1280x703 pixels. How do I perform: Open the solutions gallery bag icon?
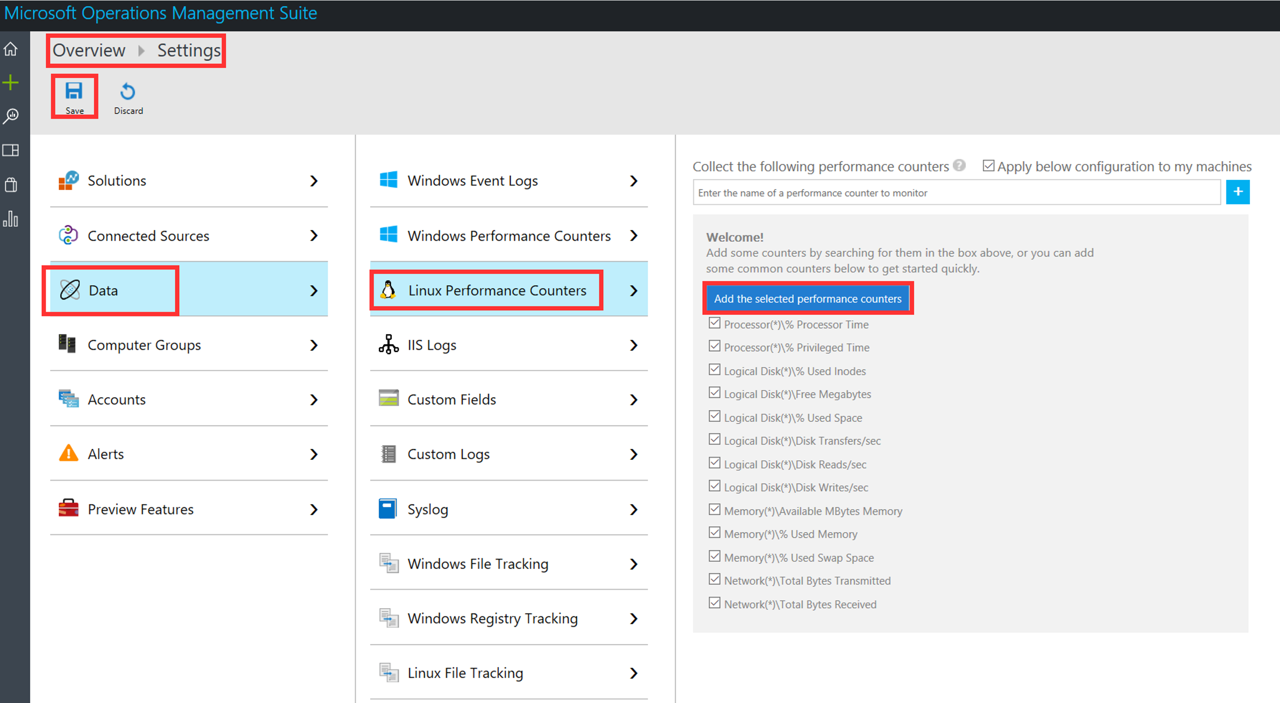(x=11, y=184)
